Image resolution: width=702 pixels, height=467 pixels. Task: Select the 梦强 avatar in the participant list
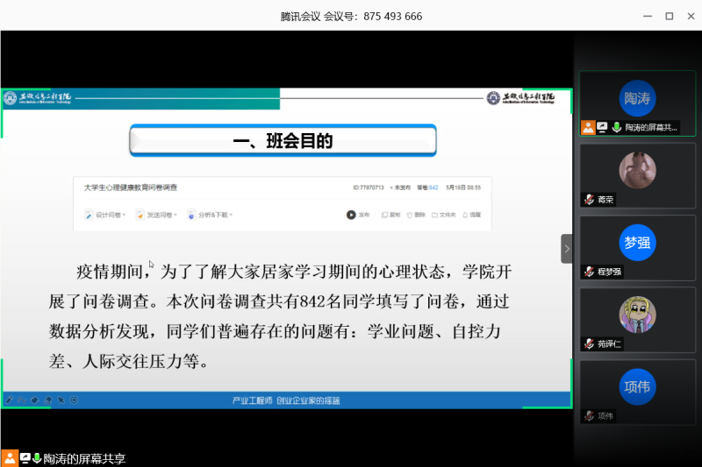click(x=638, y=243)
